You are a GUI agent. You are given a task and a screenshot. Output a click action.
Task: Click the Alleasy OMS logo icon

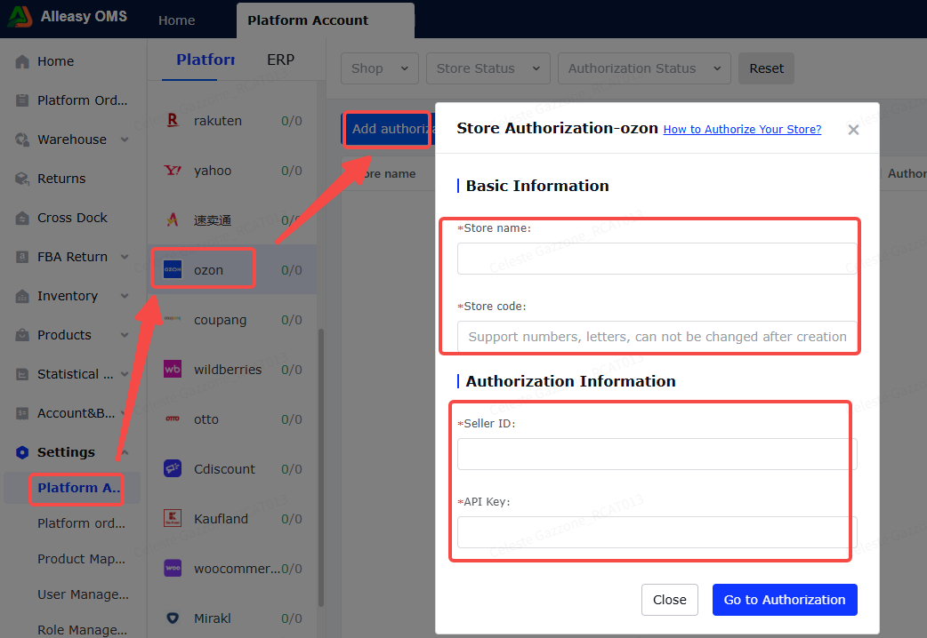[20, 17]
